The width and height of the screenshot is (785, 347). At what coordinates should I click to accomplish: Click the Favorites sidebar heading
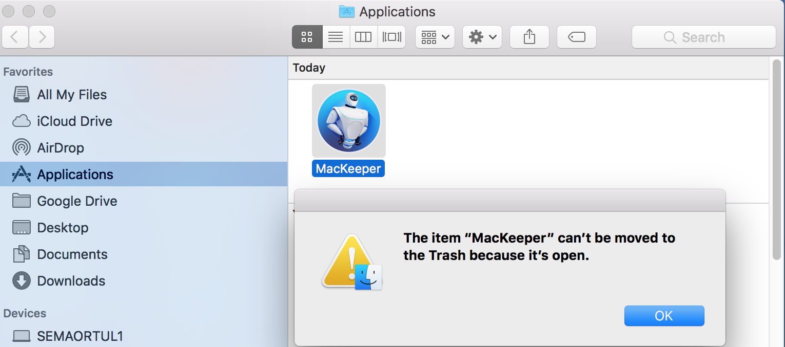(x=28, y=72)
